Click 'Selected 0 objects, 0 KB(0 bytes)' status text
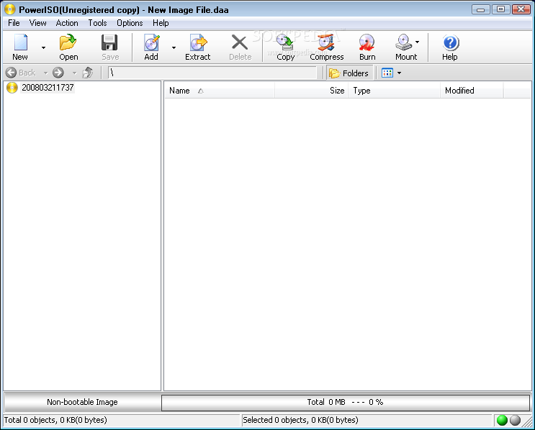 (x=300, y=420)
